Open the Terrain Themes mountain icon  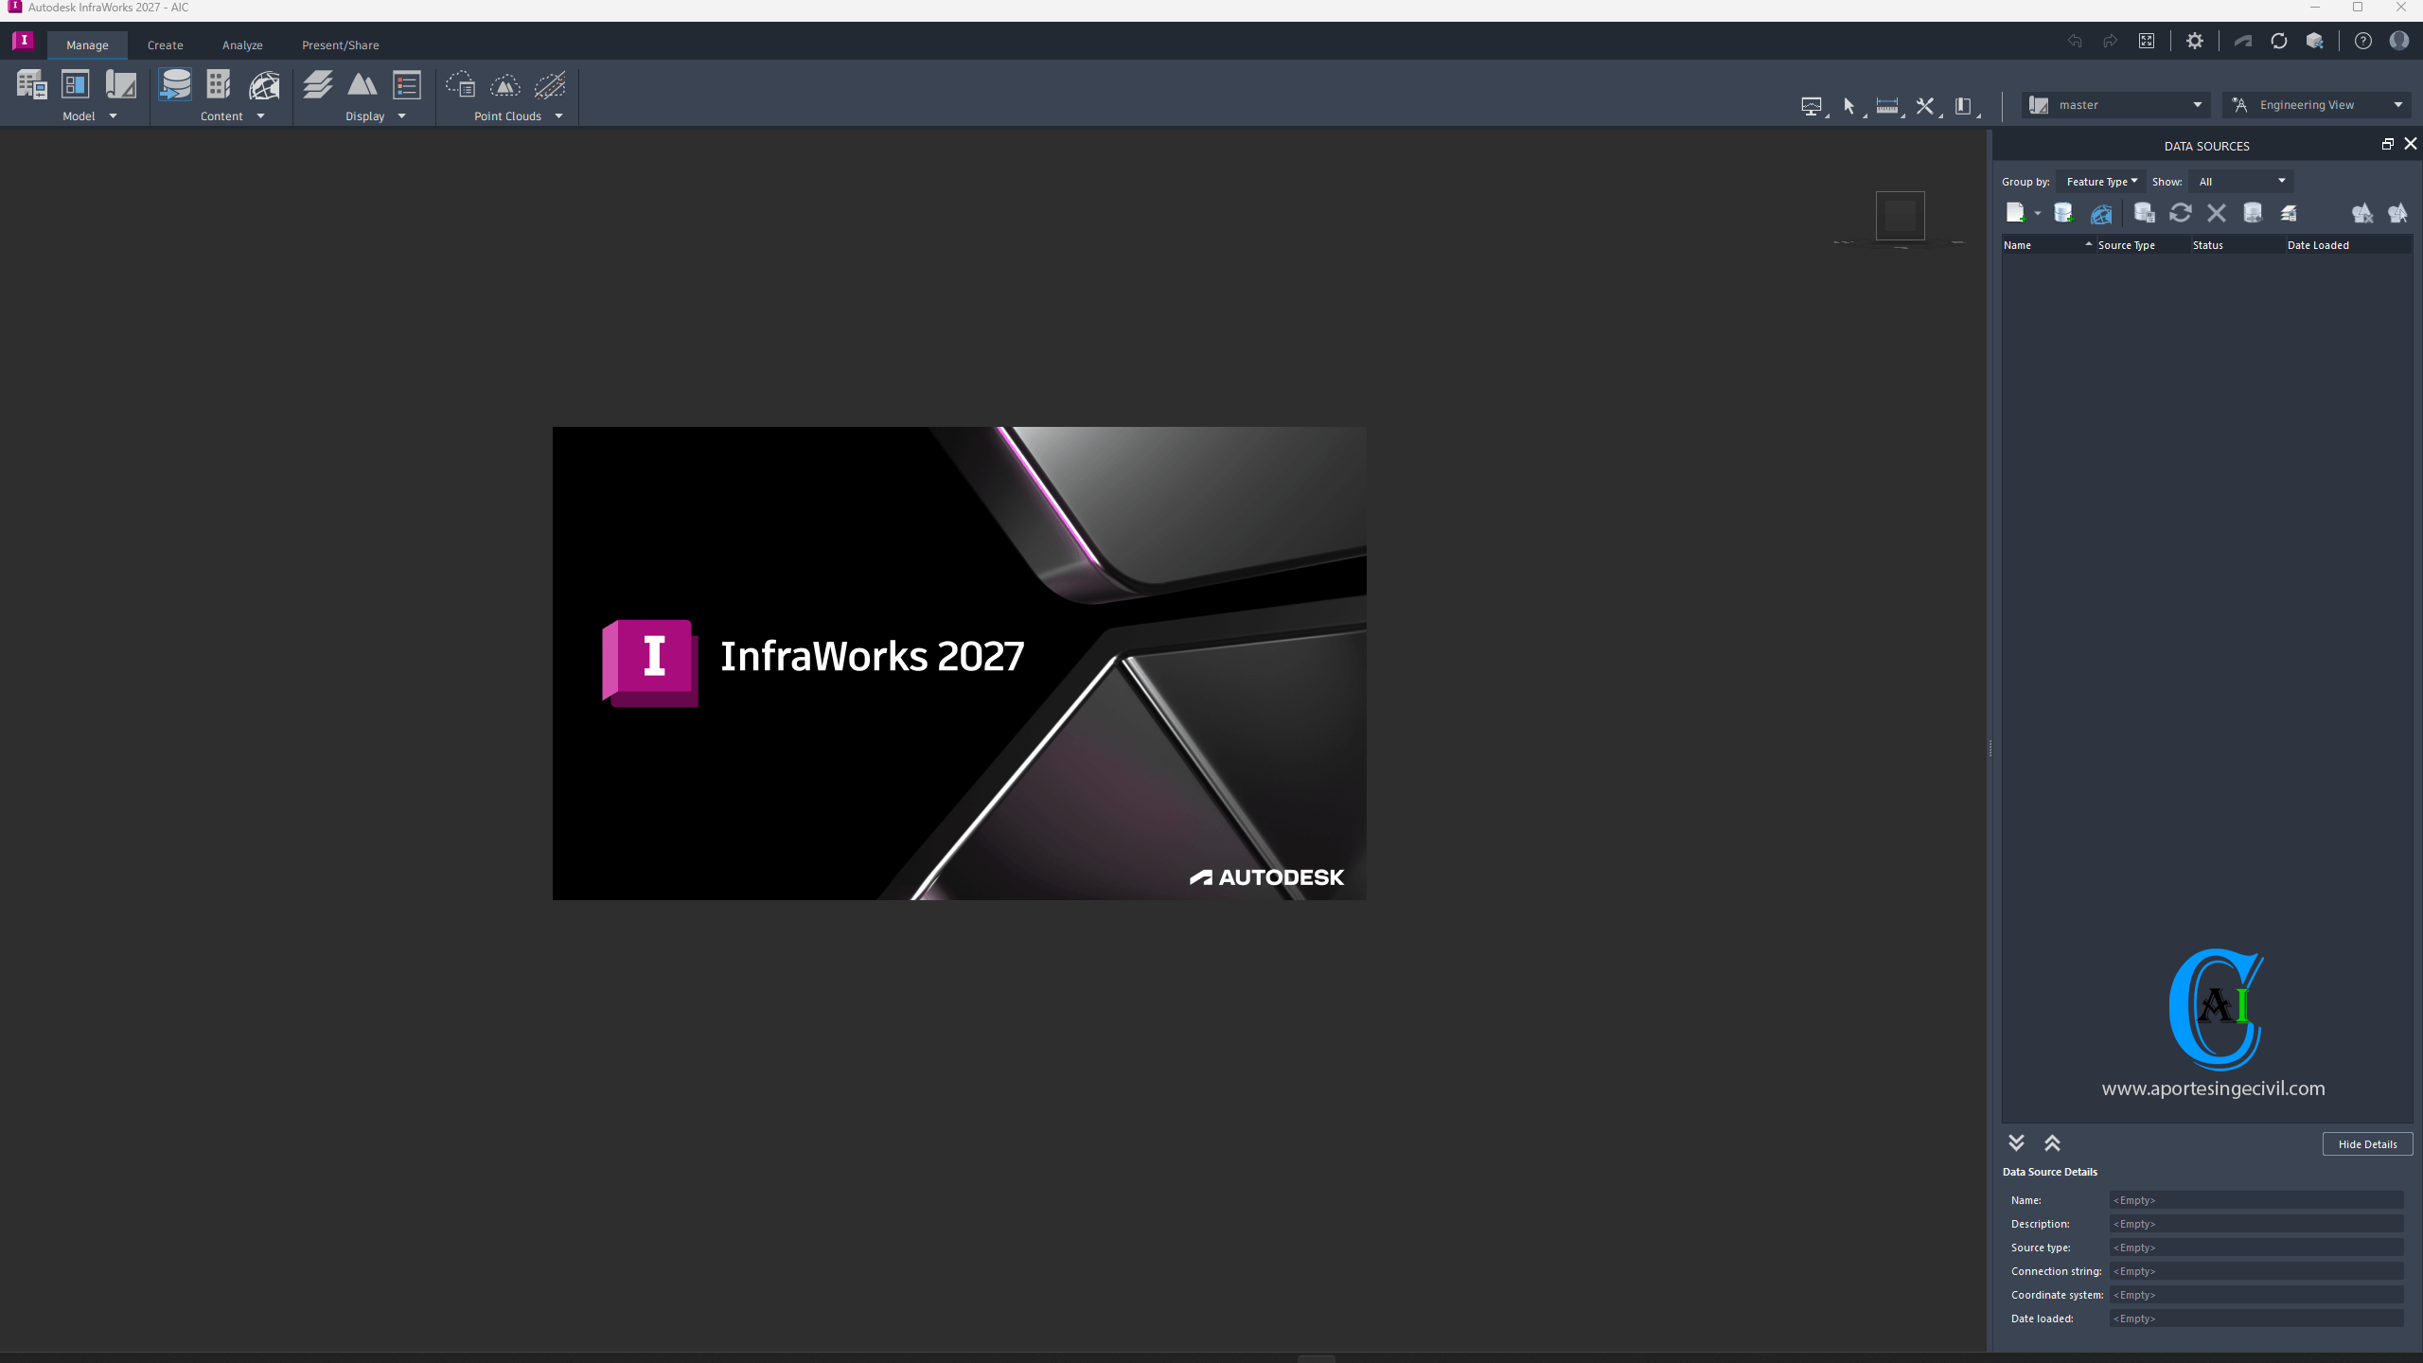pos(362,85)
